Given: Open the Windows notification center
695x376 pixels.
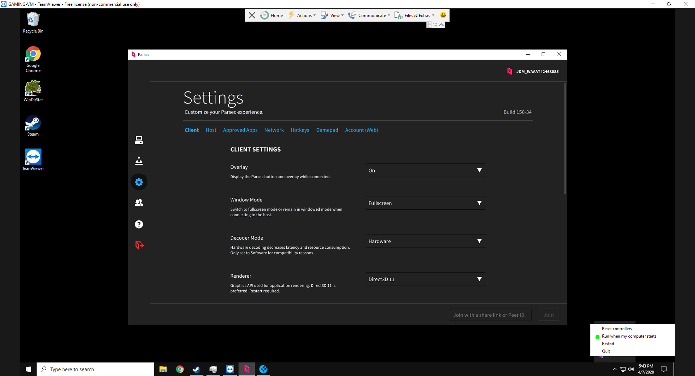Looking at the screenshot, I should [x=664, y=369].
